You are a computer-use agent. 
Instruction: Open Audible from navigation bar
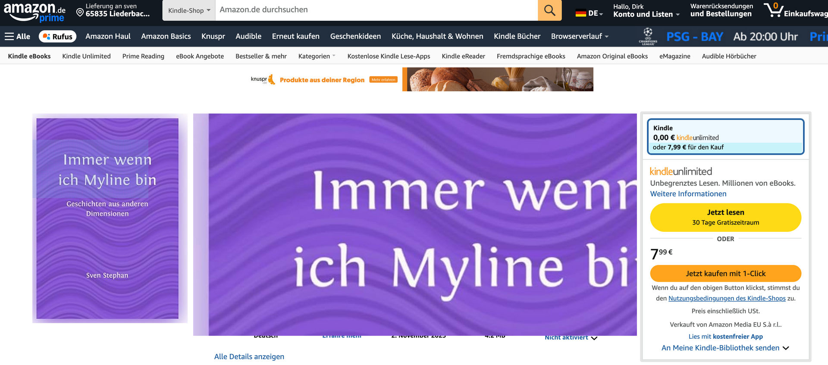(x=248, y=37)
